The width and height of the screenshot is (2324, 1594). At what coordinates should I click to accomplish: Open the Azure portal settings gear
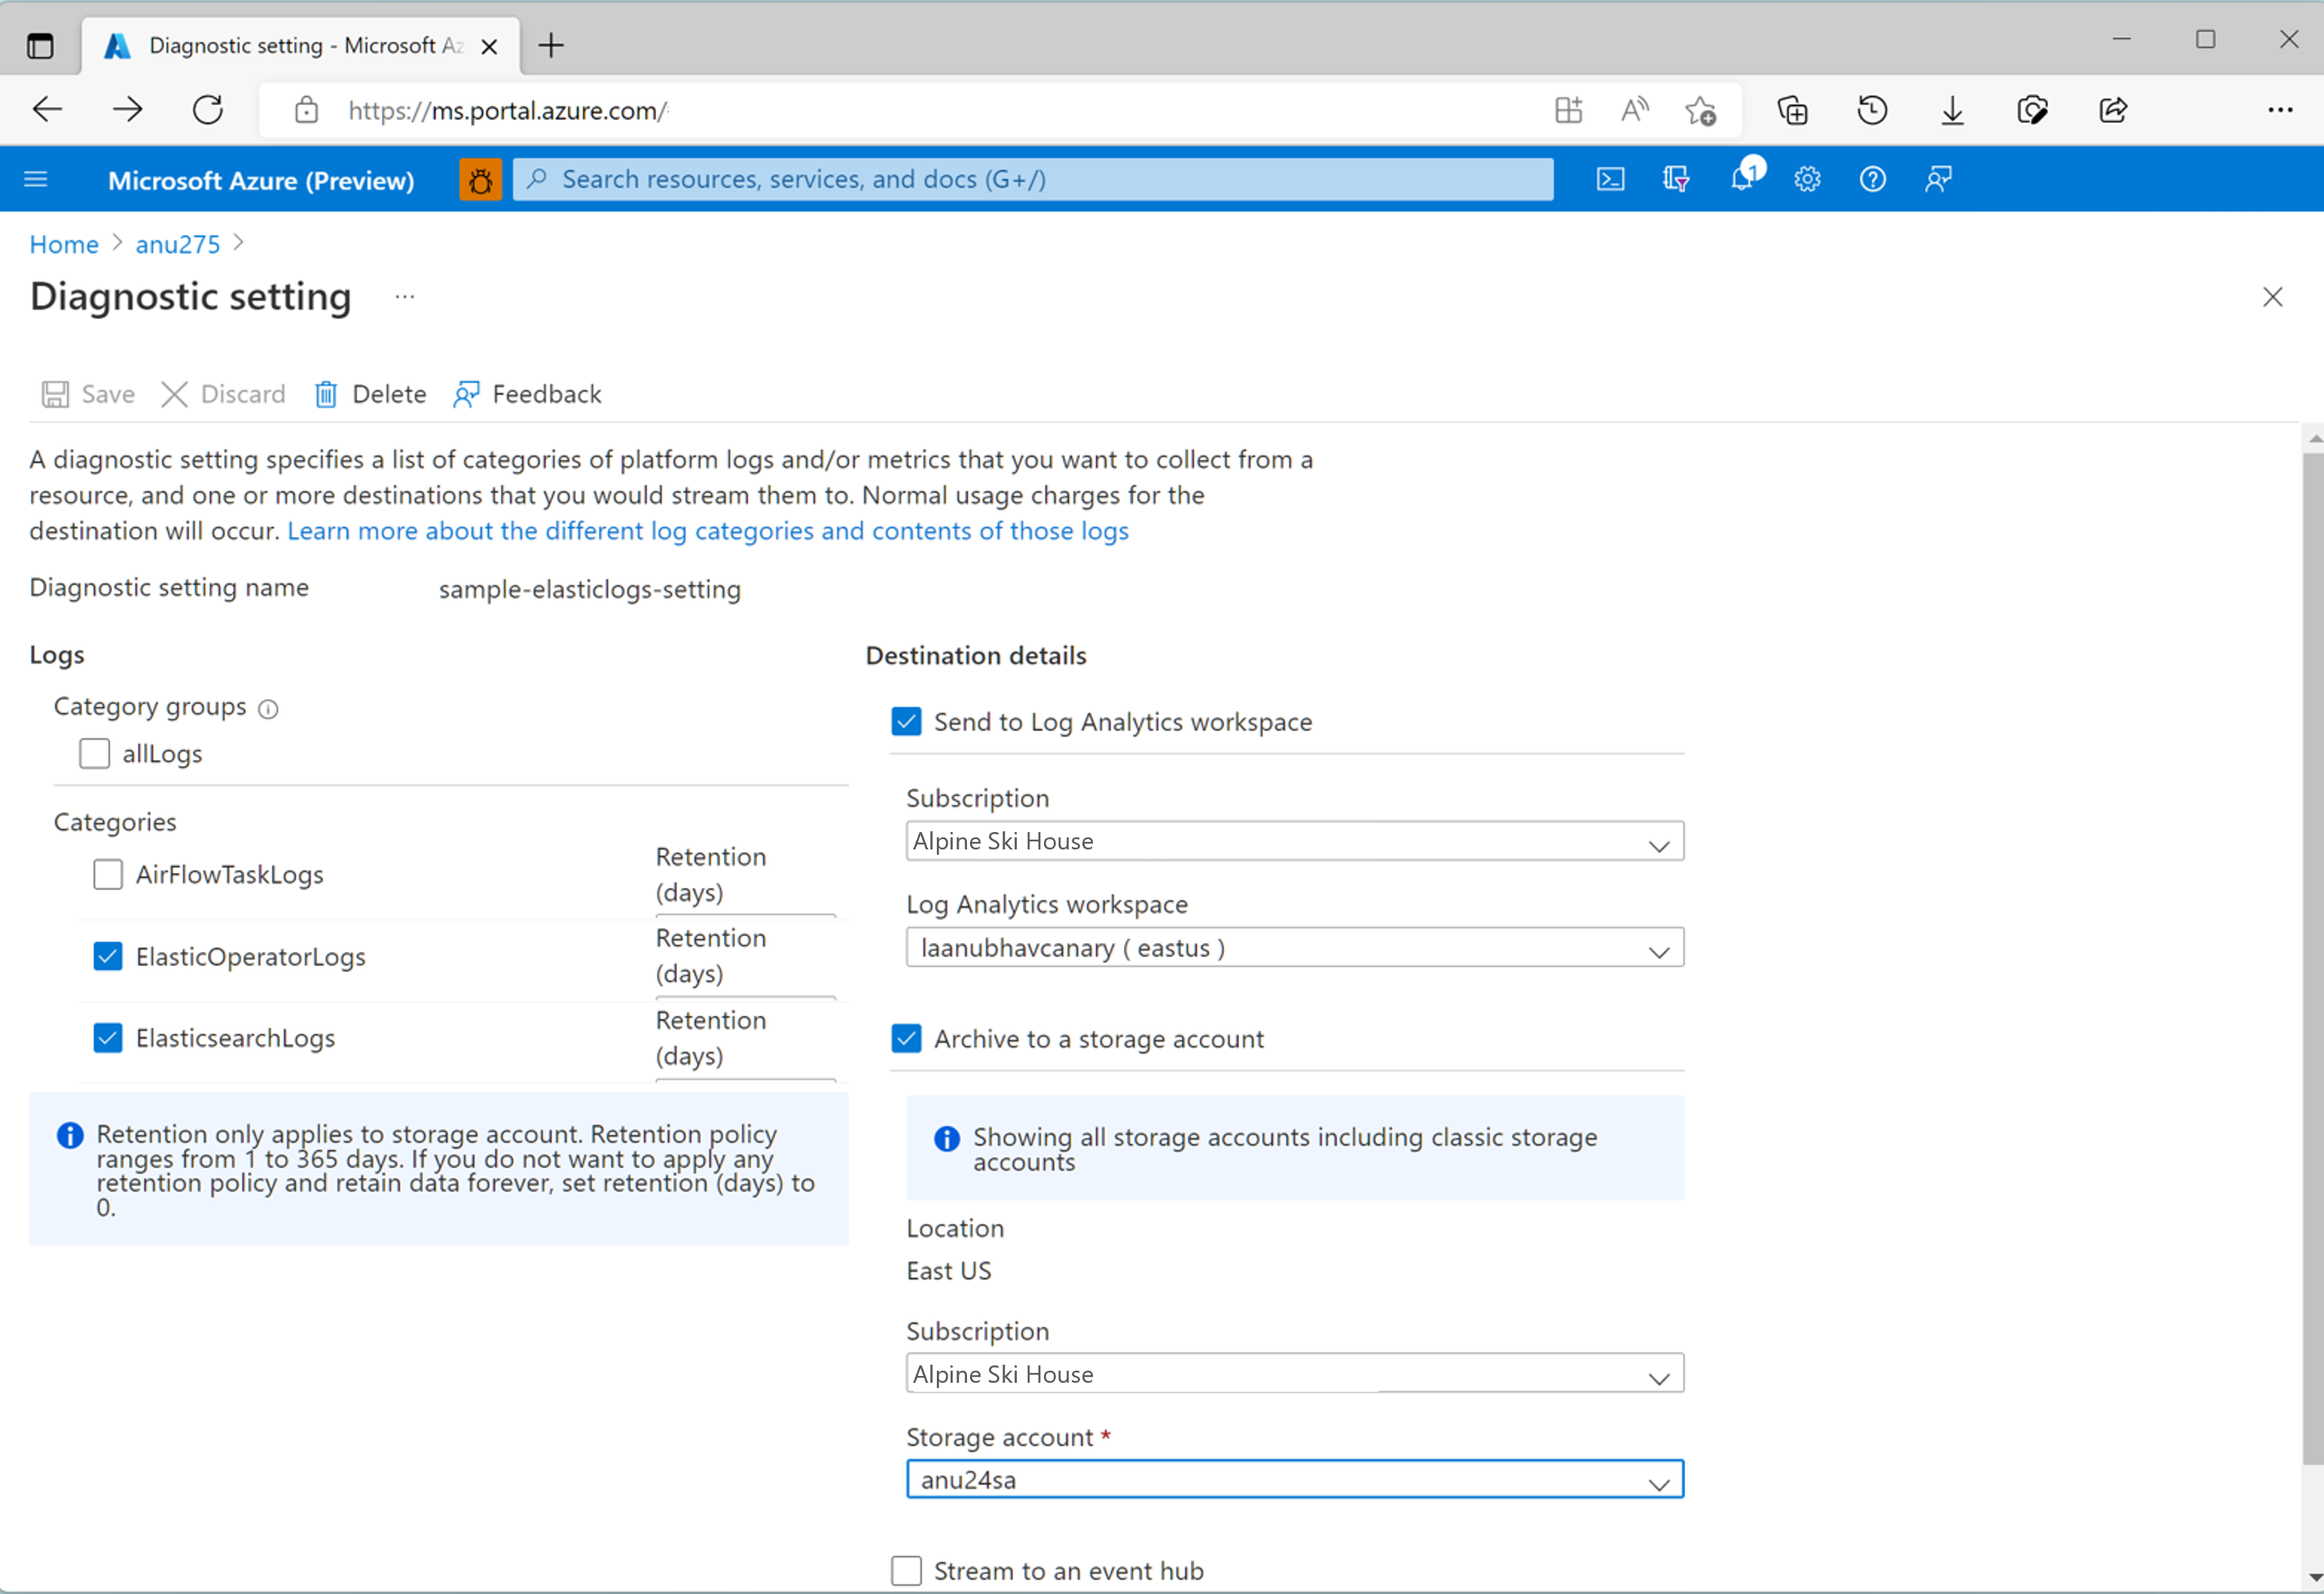(x=1807, y=179)
